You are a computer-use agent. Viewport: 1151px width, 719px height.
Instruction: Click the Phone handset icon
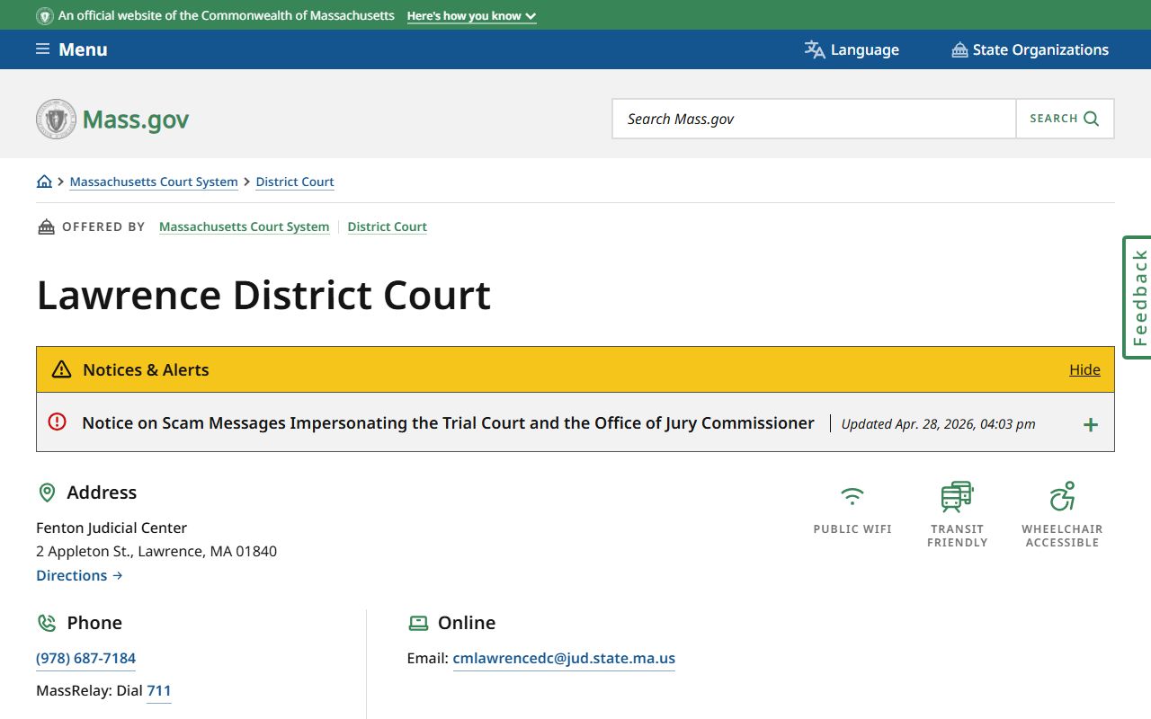pyautogui.click(x=47, y=623)
